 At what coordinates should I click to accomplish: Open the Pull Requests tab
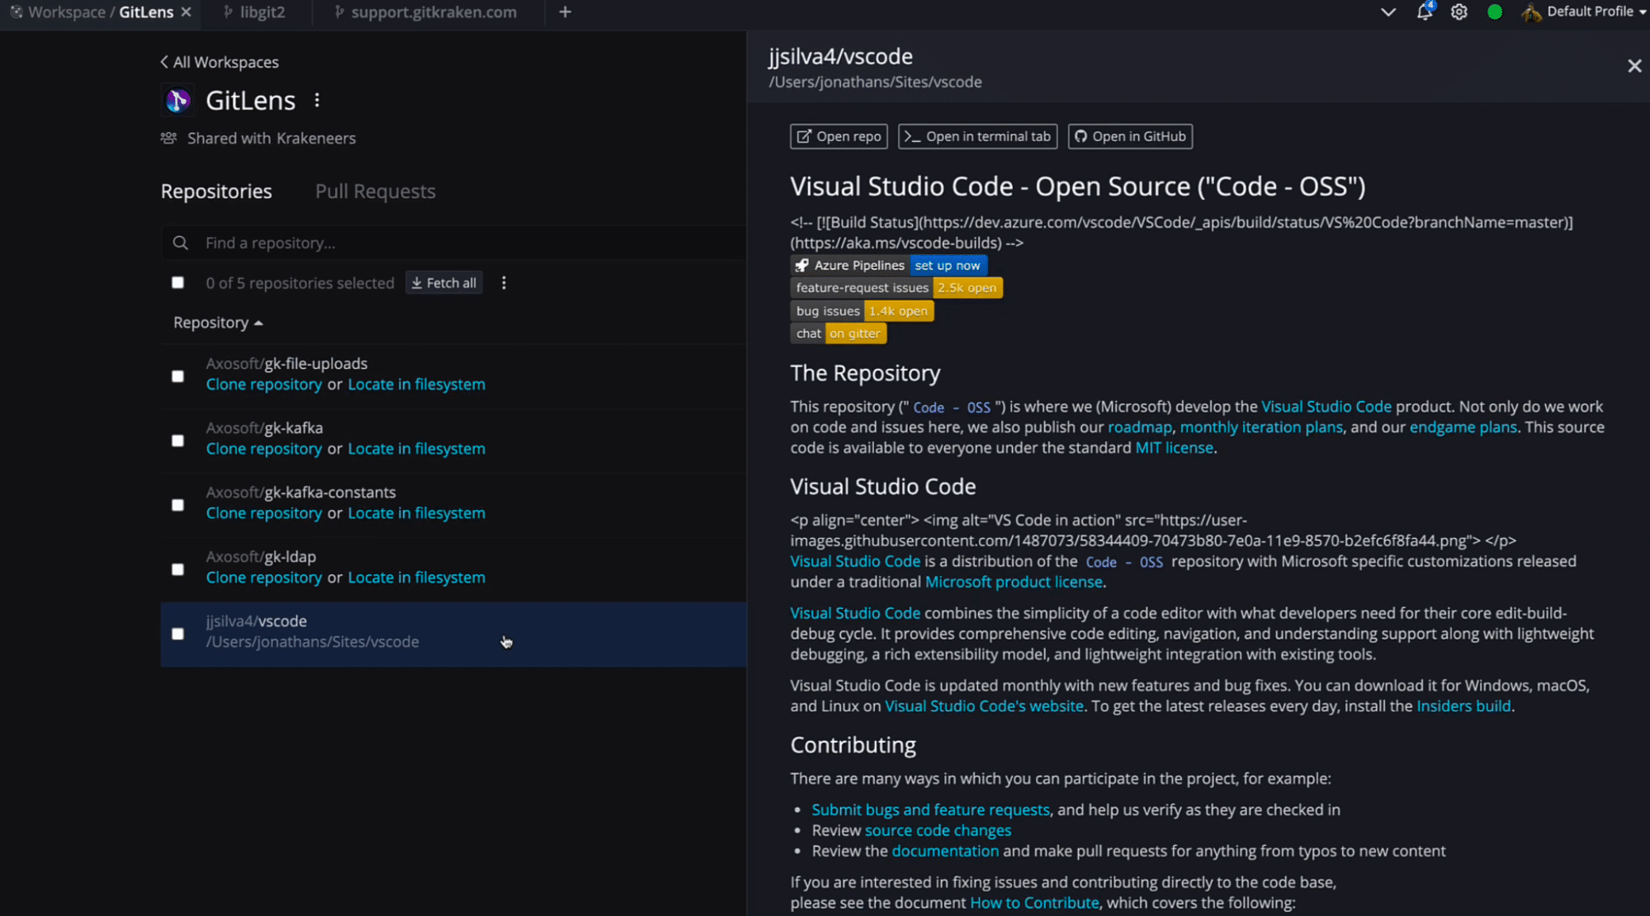point(376,191)
